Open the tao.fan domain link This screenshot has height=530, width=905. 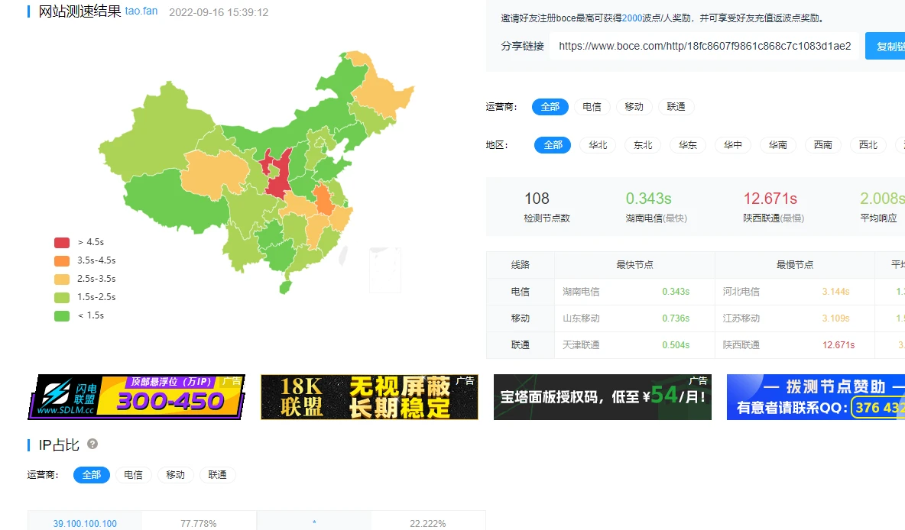(x=141, y=11)
